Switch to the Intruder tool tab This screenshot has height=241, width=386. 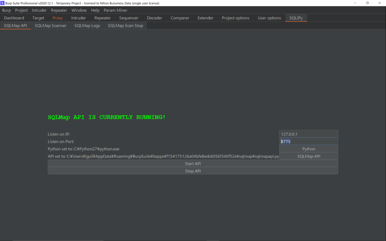(78, 18)
